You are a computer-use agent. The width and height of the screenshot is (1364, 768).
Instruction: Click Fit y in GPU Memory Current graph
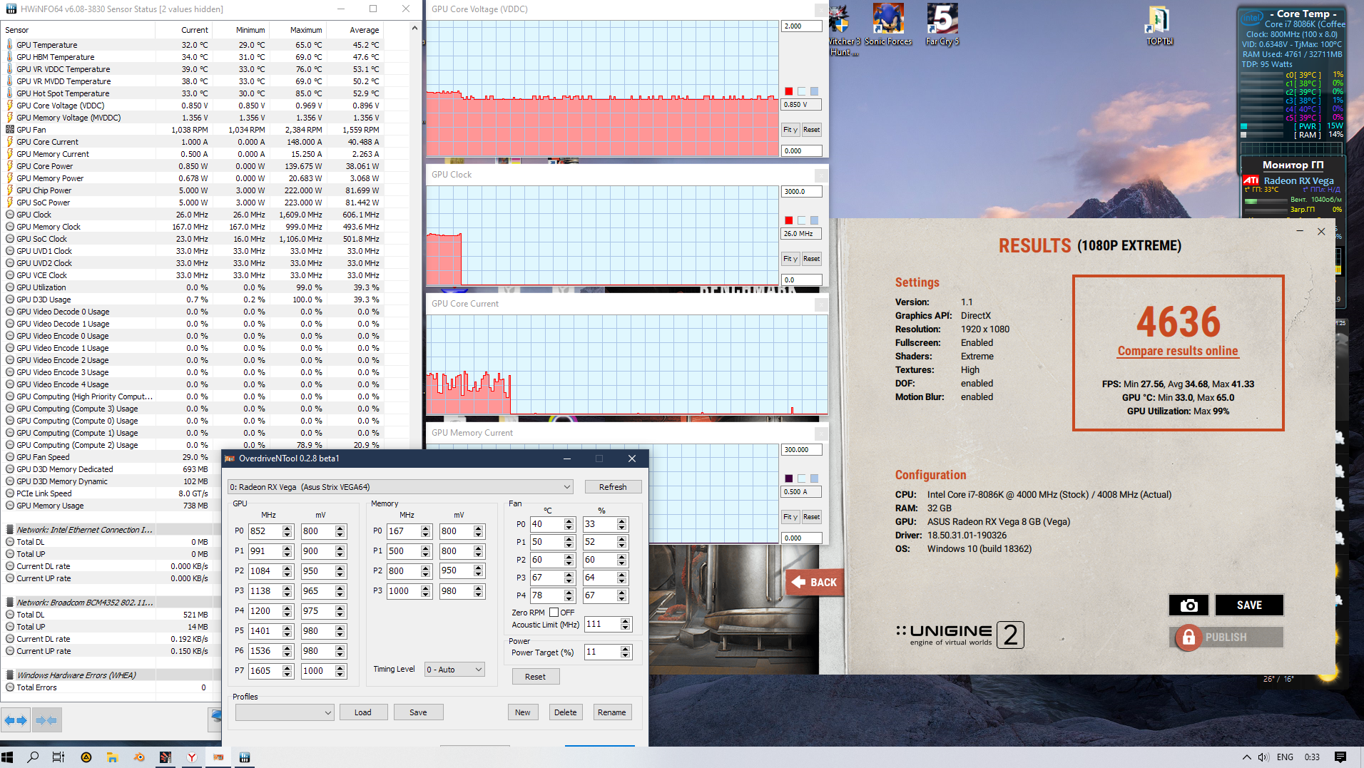tap(790, 517)
